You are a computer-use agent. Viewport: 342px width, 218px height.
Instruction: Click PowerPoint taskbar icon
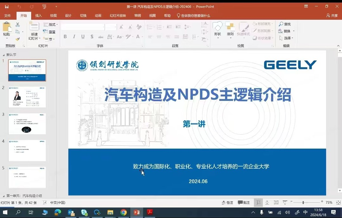click(x=137, y=212)
